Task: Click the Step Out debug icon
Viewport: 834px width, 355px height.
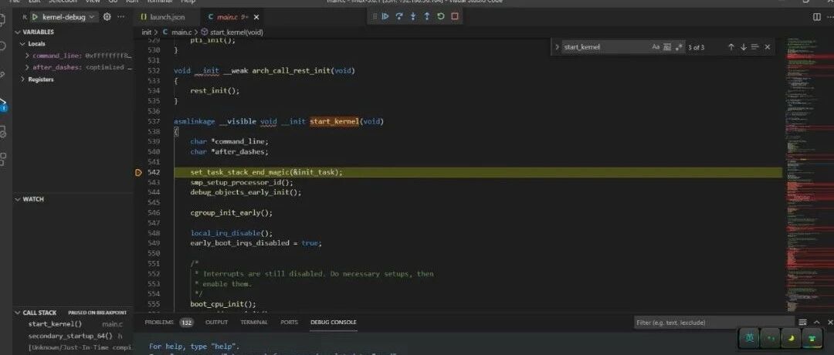Action: coord(426,16)
